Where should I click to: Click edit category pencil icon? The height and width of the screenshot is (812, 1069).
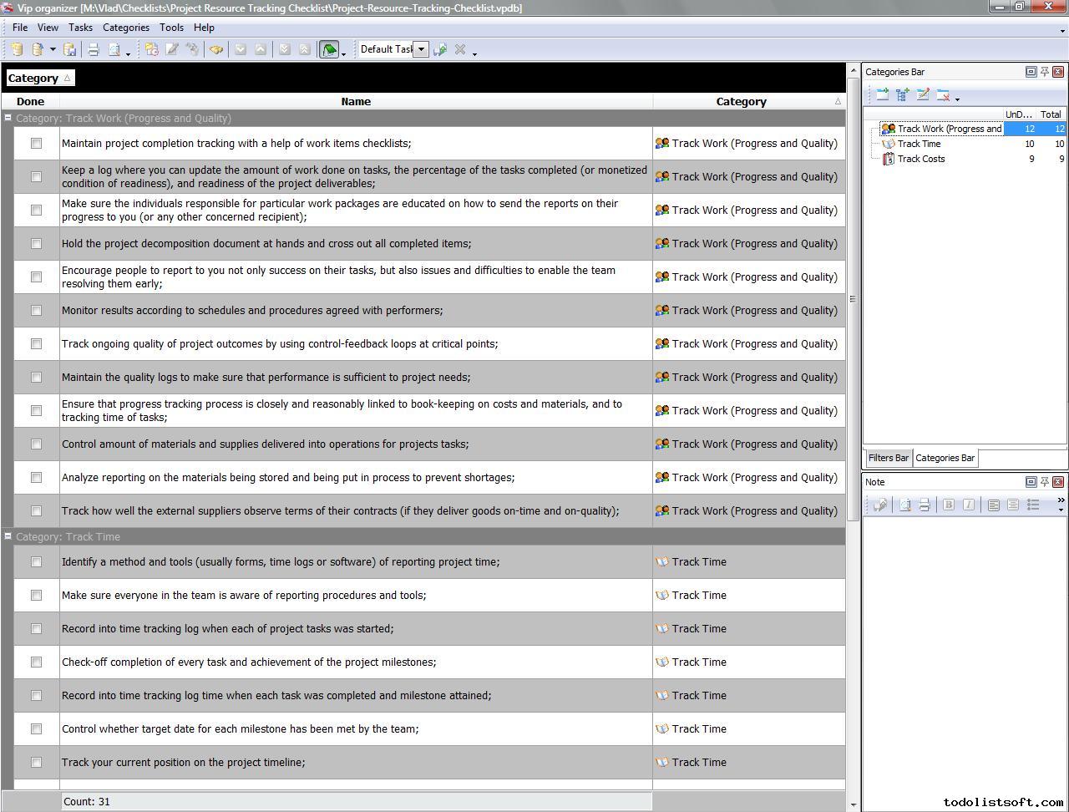tap(923, 95)
